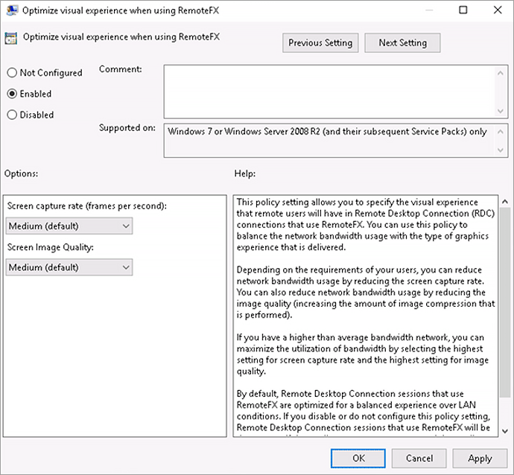Click the Supported on scroll-up arrow
514x475 pixels.
(x=501, y=132)
